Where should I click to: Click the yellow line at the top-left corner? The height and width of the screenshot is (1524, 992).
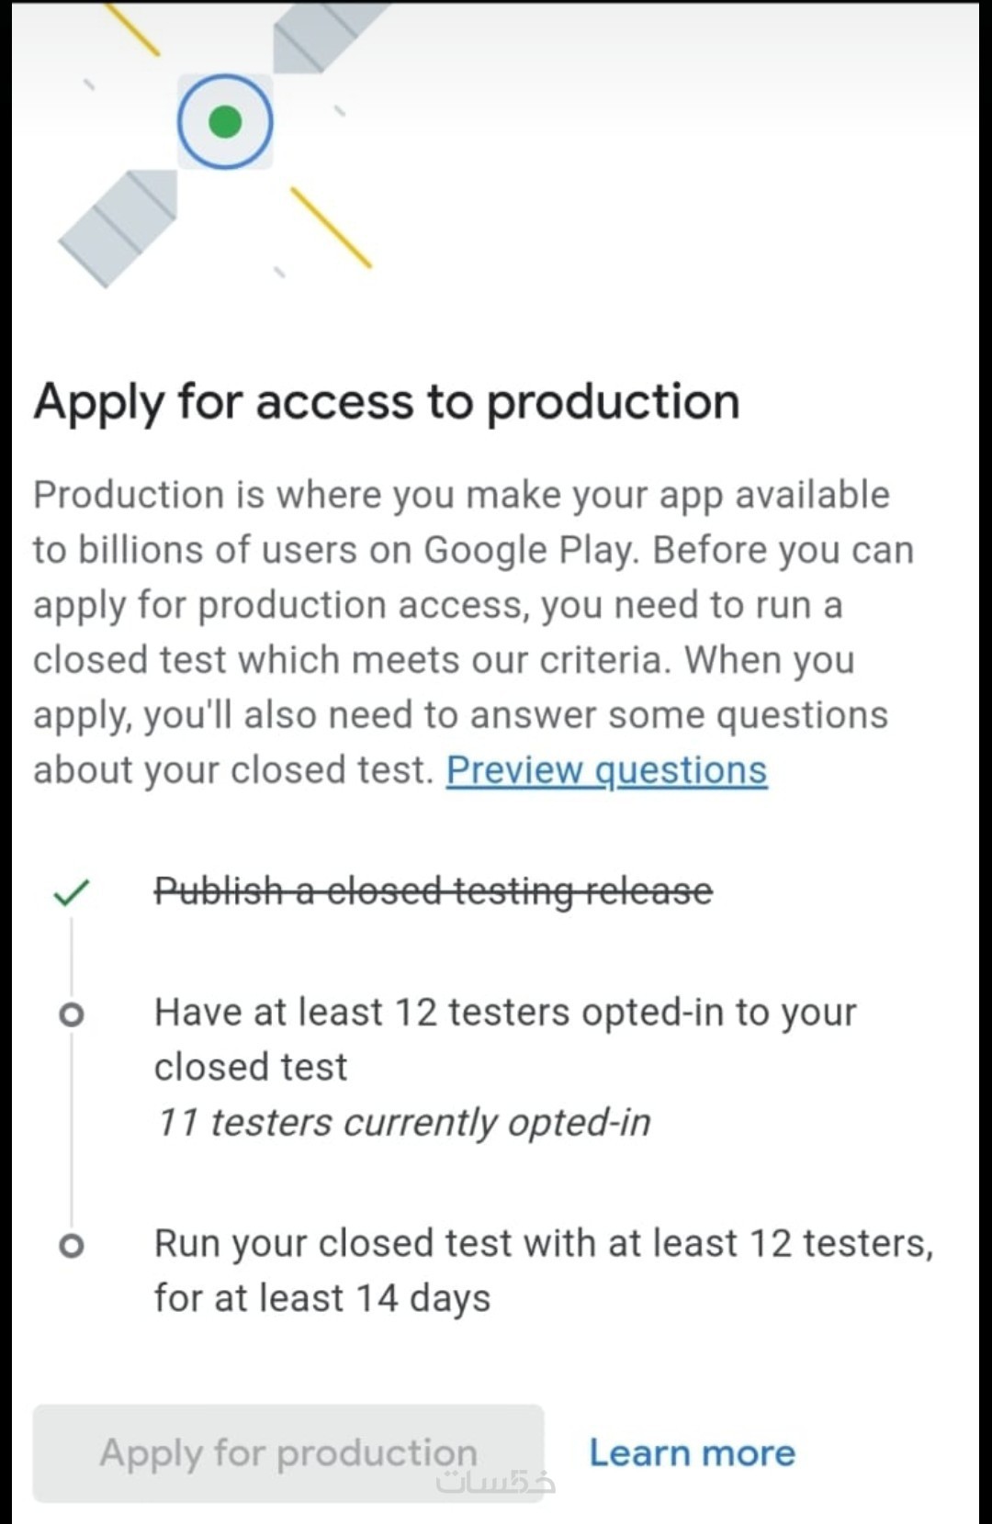click(131, 28)
